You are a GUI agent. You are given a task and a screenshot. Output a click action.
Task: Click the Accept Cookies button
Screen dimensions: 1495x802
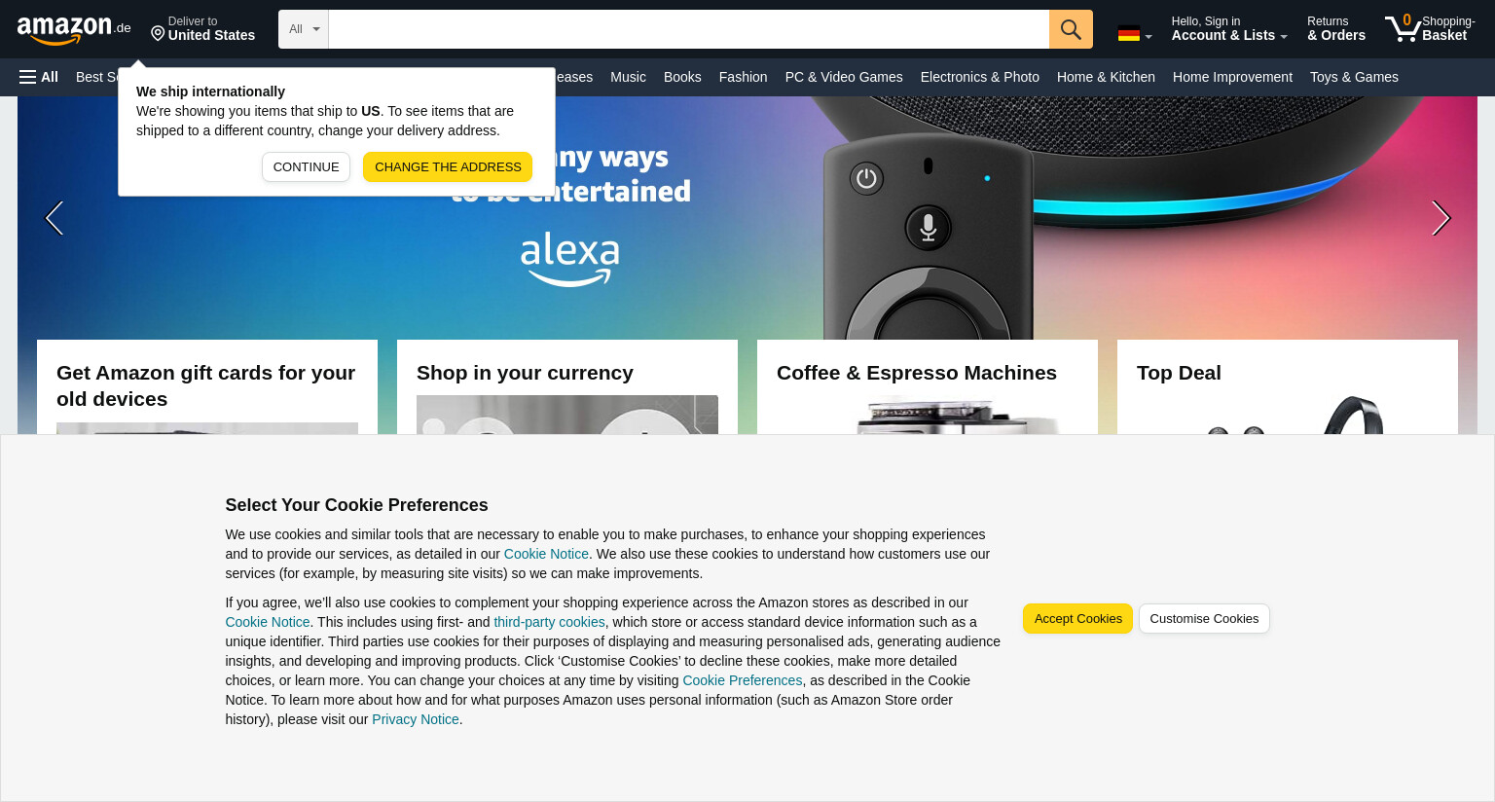click(1077, 619)
